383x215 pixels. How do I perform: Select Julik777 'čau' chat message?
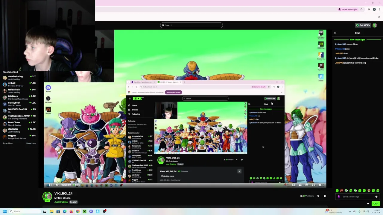click(341, 53)
